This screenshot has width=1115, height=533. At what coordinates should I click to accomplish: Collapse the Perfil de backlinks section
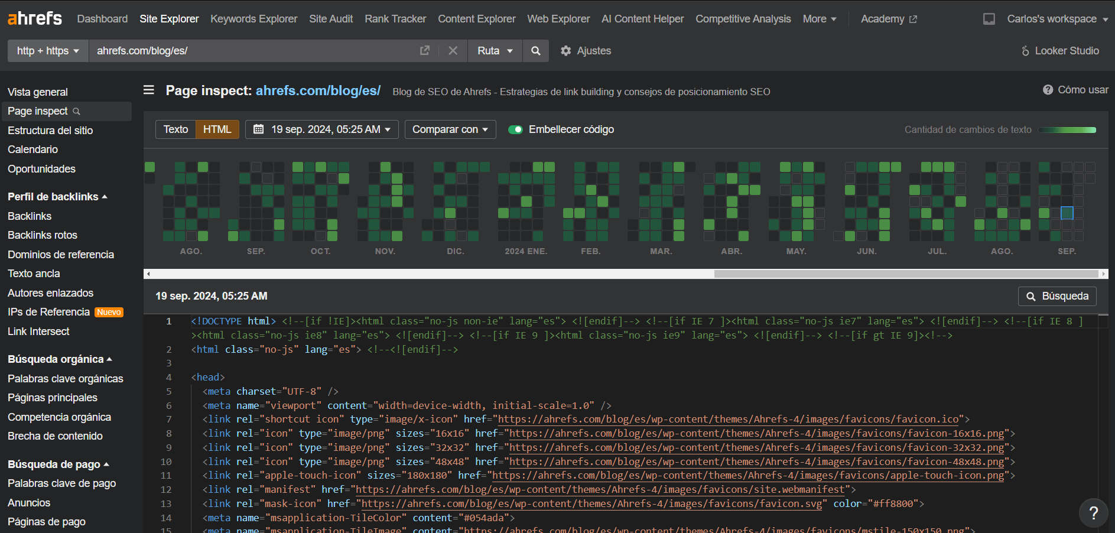pyautogui.click(x=57, y=196)
